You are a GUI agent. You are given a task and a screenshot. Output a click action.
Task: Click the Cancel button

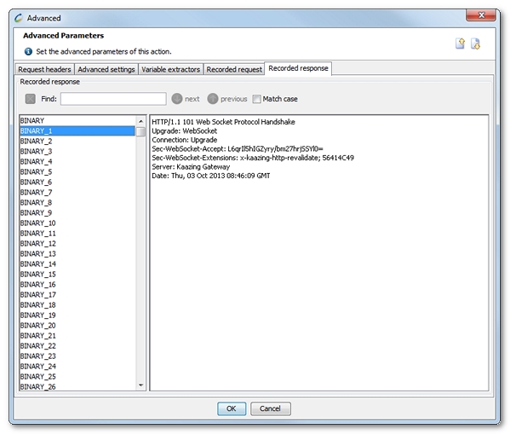270,408
